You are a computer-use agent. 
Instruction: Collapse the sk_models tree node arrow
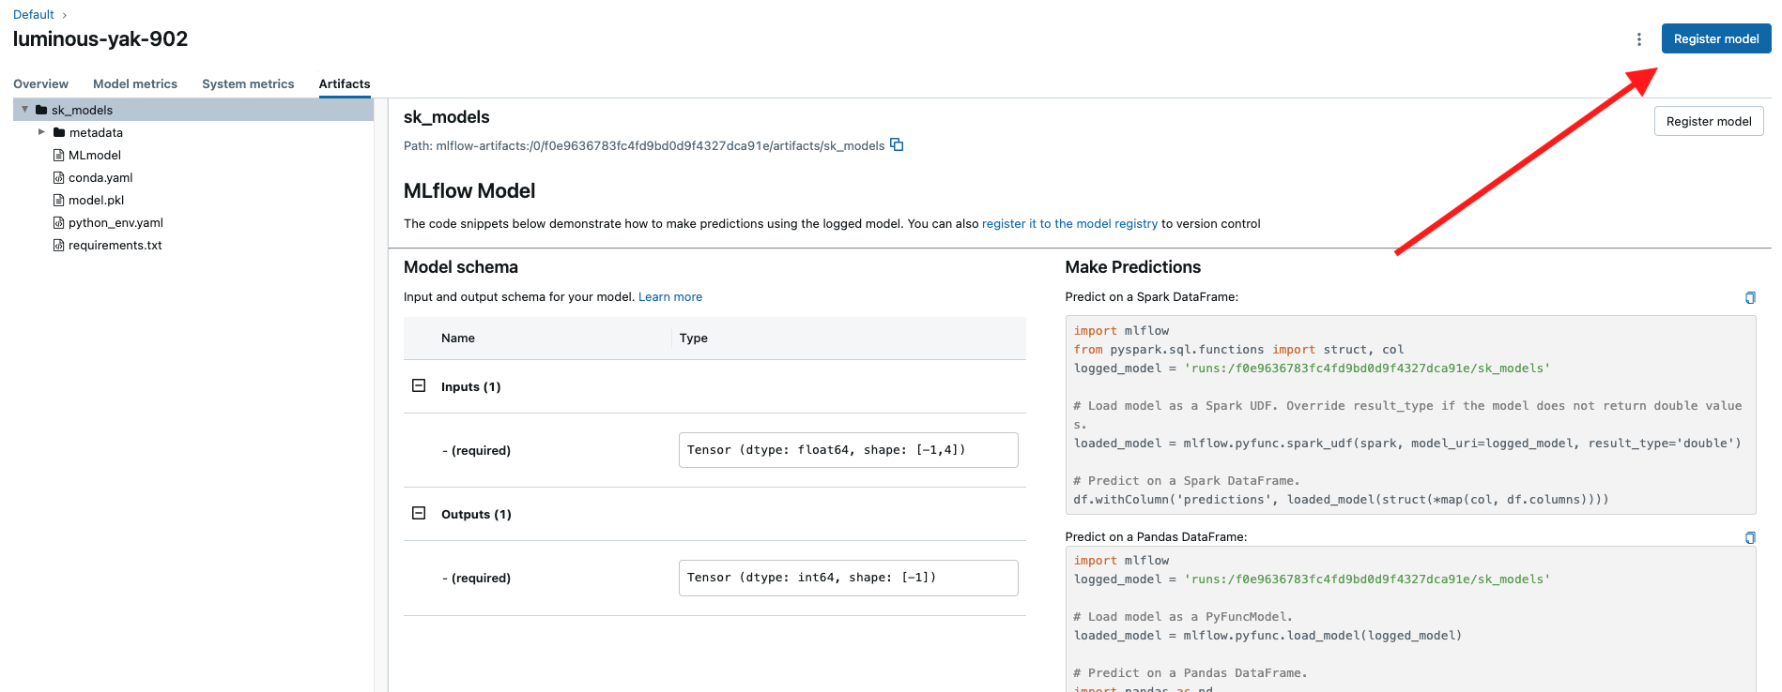click(x=25, y=110)
